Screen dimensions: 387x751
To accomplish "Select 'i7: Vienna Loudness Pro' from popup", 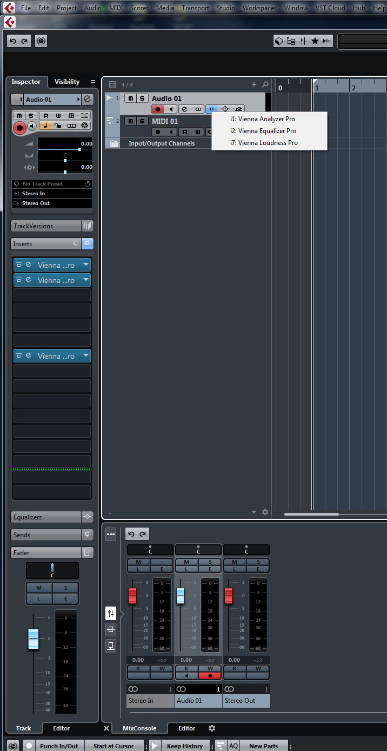I will coord(269,143).
